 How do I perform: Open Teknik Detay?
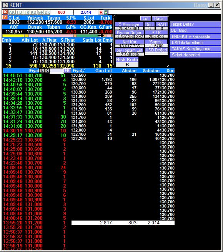click(195, 24)
